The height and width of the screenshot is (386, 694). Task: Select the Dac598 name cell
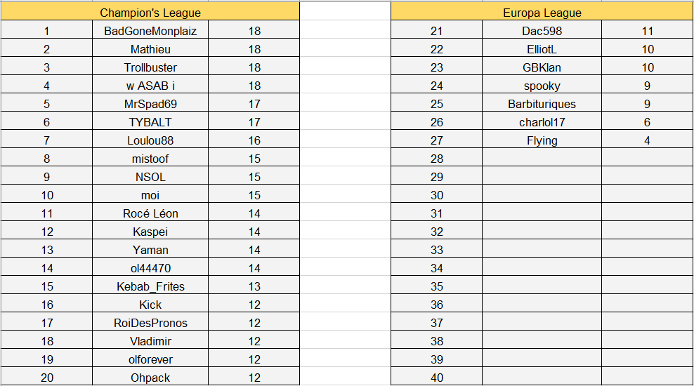point(542,31)
